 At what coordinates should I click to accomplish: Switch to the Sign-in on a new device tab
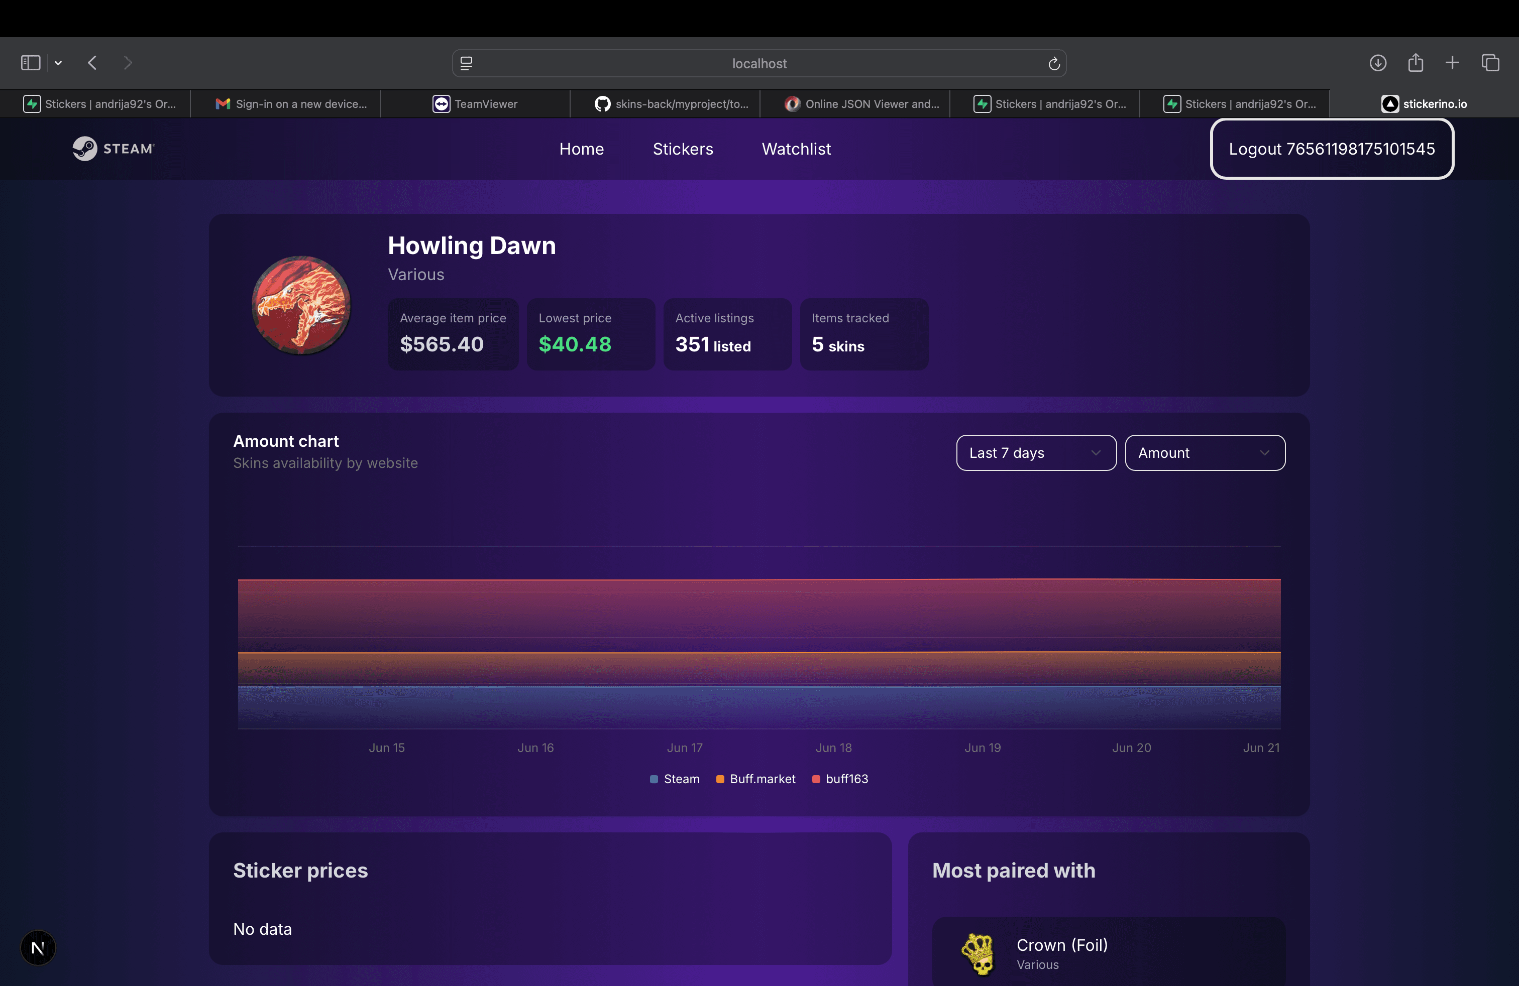click(285, 103)
